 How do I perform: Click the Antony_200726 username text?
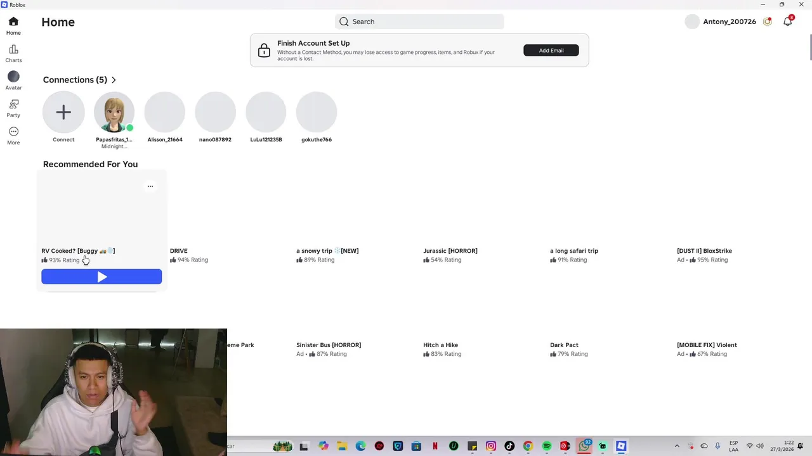[x=730, y=22]
